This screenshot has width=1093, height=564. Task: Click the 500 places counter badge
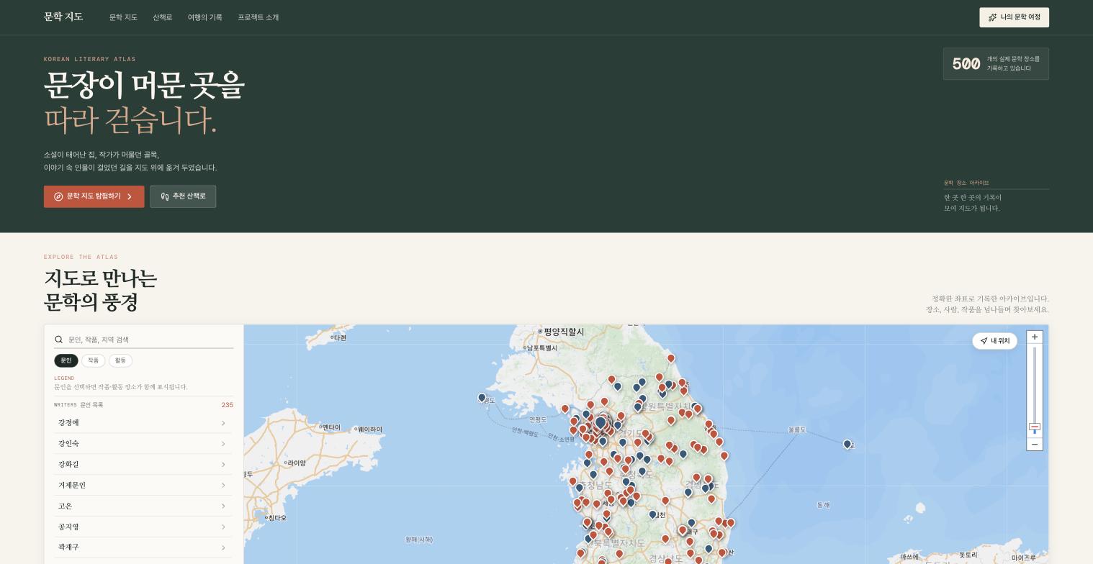996,64
